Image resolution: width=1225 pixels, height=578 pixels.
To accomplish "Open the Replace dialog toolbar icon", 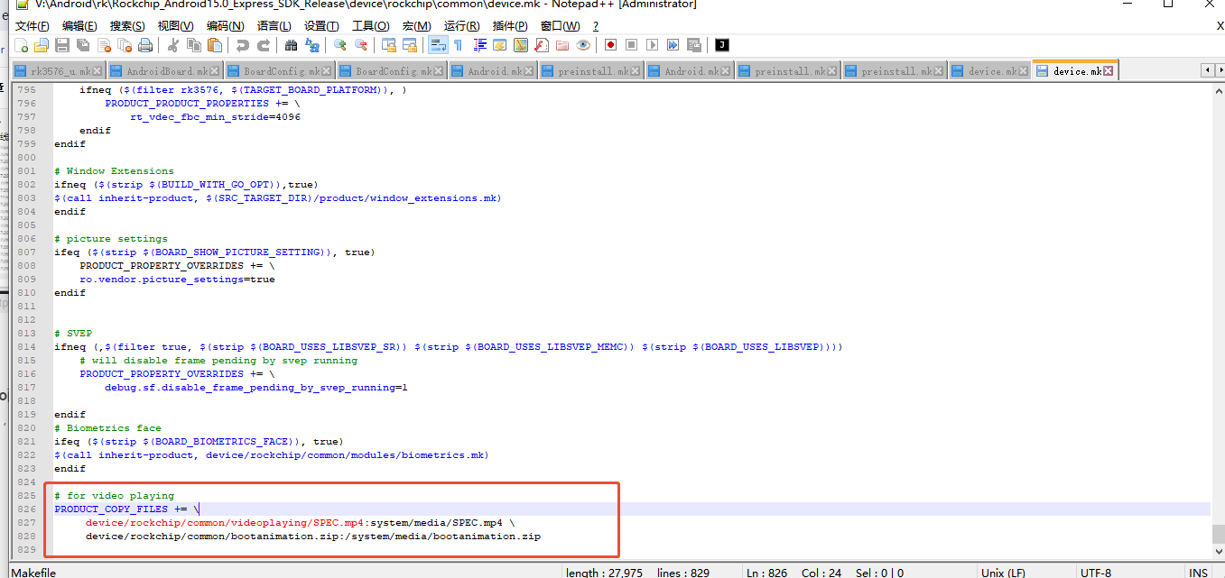I will pos(312,45).
